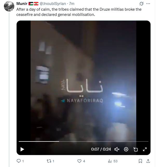This screenshot has width=157, height=167.
Task: Visit the @JnoubiSyrian handle
Action: click(x=53, y=4)
